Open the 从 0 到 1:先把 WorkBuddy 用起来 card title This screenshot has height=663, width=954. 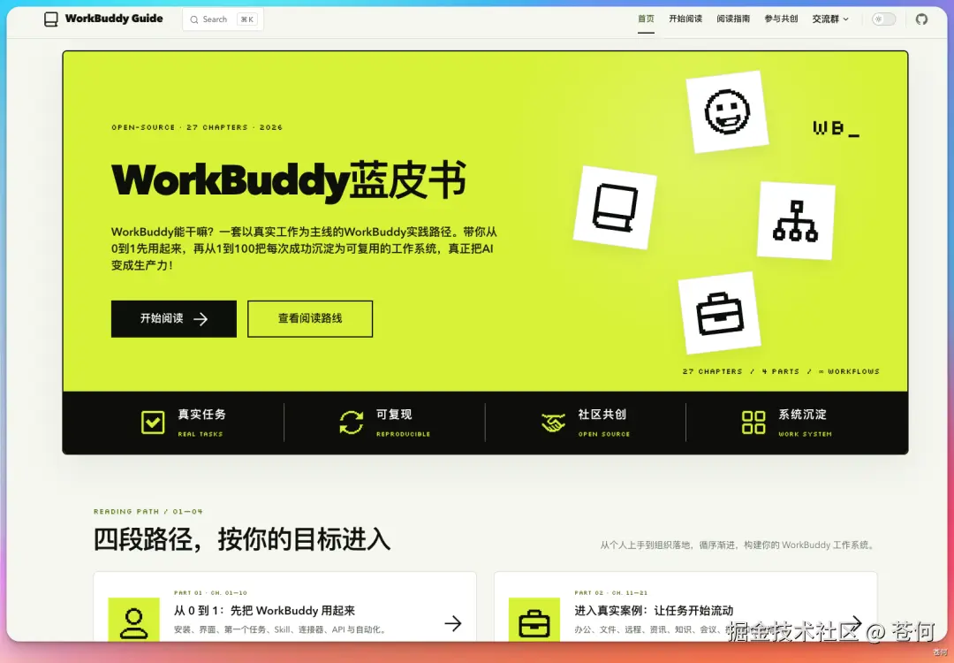[265, 611]
